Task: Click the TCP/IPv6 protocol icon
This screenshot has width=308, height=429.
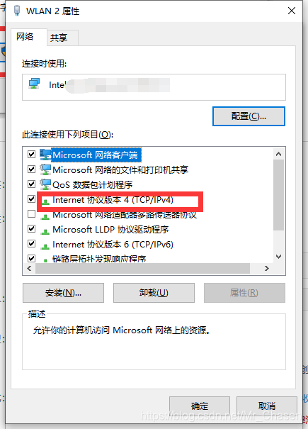Action: pyautogui.click(x=45, y=246)
